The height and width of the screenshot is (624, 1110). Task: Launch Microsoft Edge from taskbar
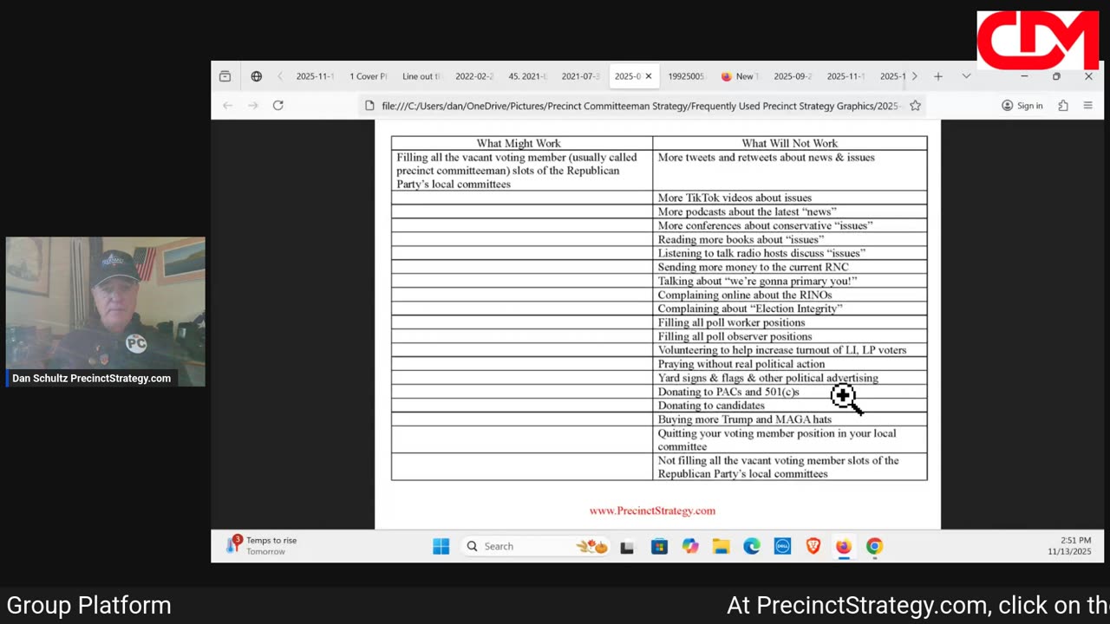pos(752,546)
